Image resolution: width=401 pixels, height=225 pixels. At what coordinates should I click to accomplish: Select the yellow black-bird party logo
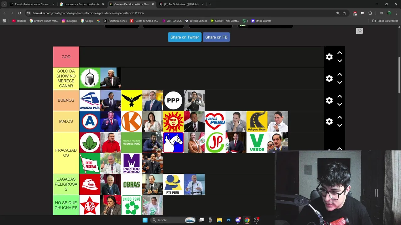click(x=132, y=100)
